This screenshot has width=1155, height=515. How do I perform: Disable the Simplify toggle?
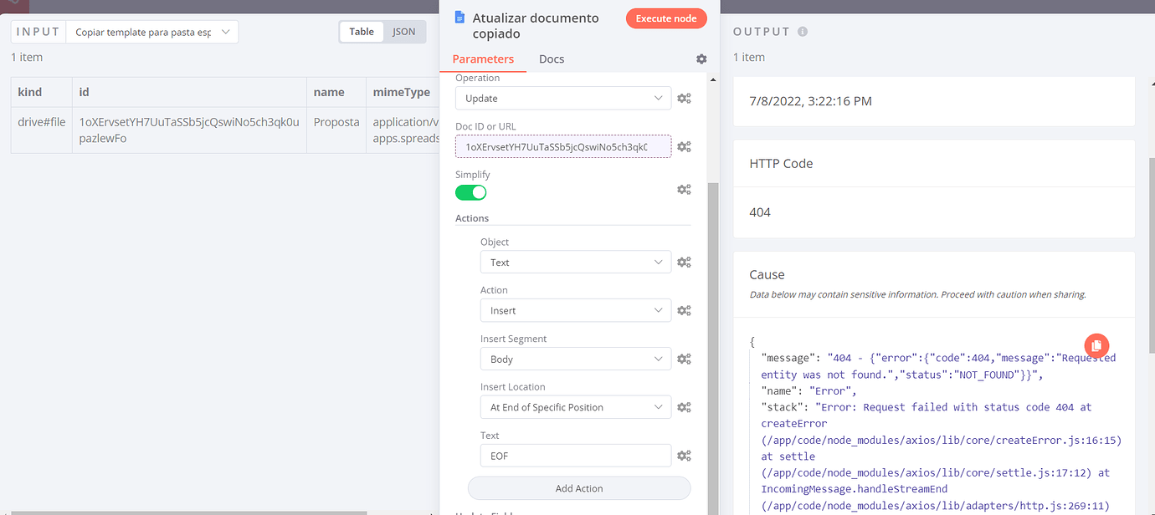pyautogui.click(x=470, y=191)
